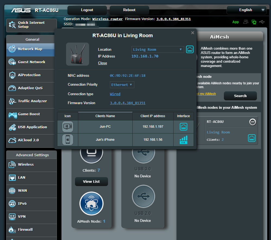Click the Clients count 7
Image resolution: width=271 pixels, height=240 pixels.
click(x=99, y=170)
